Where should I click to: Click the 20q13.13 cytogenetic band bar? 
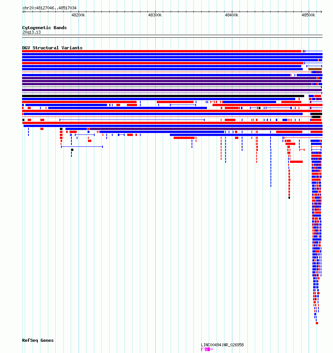click(x=172, y=36)
